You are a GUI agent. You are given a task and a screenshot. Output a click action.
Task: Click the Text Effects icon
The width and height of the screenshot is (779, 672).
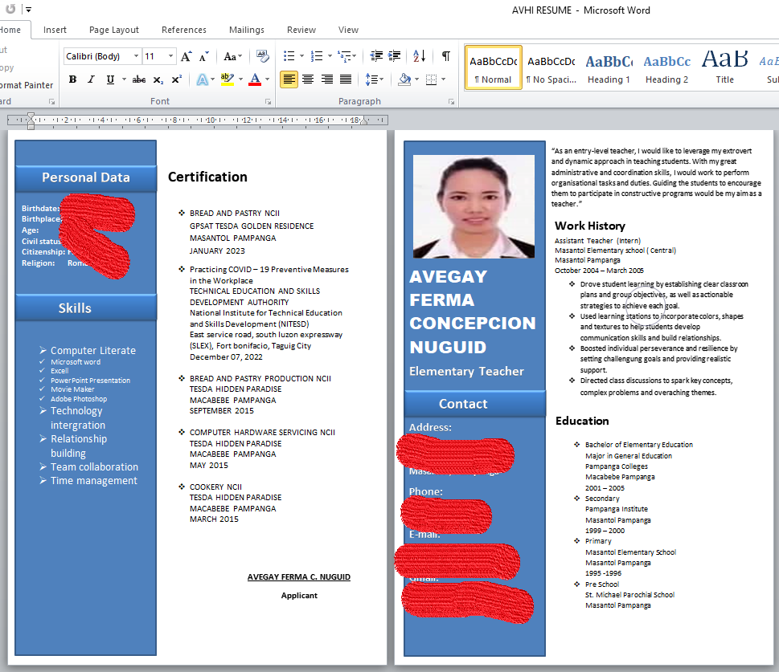click(x=203, y=79)
